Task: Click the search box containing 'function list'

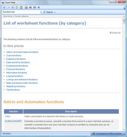Action: pos(21,12)
